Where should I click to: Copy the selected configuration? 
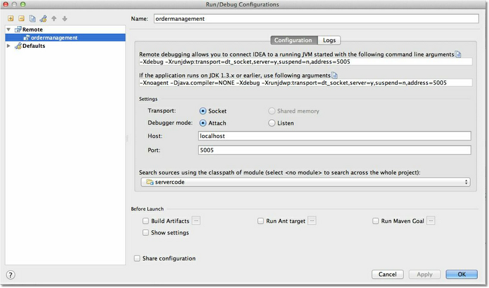(x=32, y=18)
